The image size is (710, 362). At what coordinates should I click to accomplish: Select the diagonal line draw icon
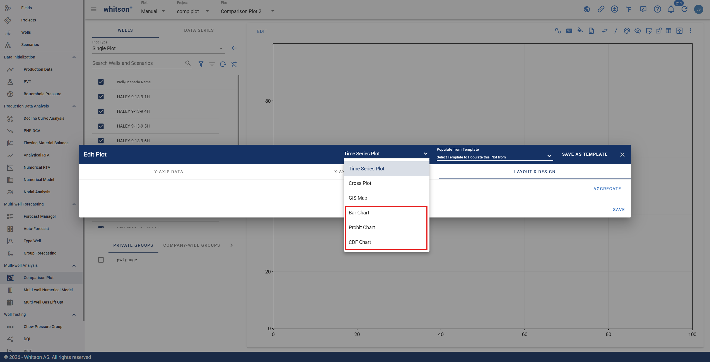click(616, 31)
